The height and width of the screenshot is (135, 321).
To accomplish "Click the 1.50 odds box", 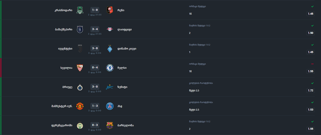I will click(311, 33).
